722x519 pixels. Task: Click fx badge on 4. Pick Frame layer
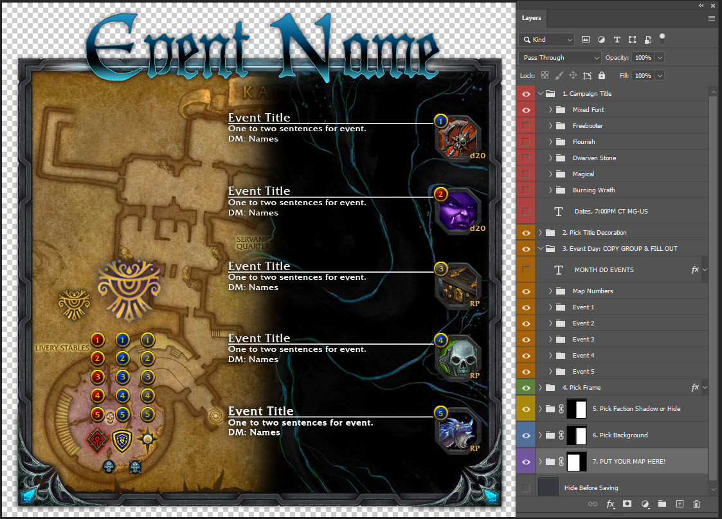[695, 388]
